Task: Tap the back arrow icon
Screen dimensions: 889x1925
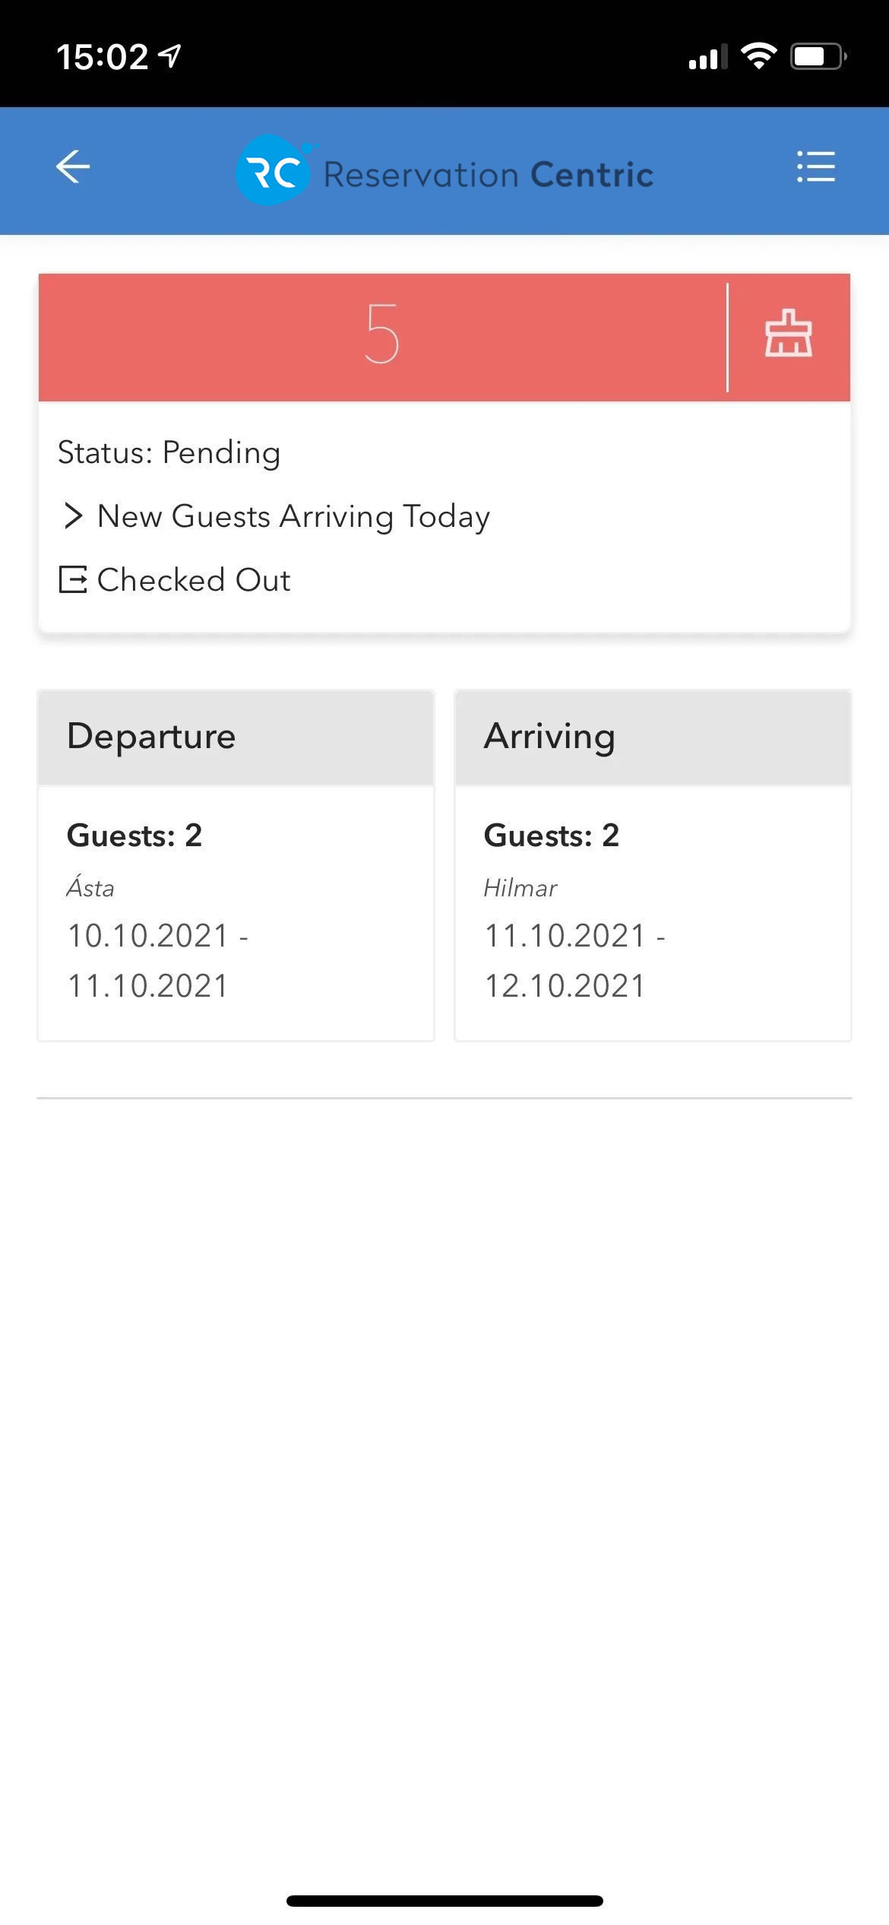Action: pos(73,167)
